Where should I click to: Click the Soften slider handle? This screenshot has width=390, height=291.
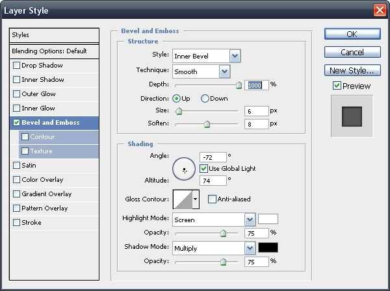point(207,124)
